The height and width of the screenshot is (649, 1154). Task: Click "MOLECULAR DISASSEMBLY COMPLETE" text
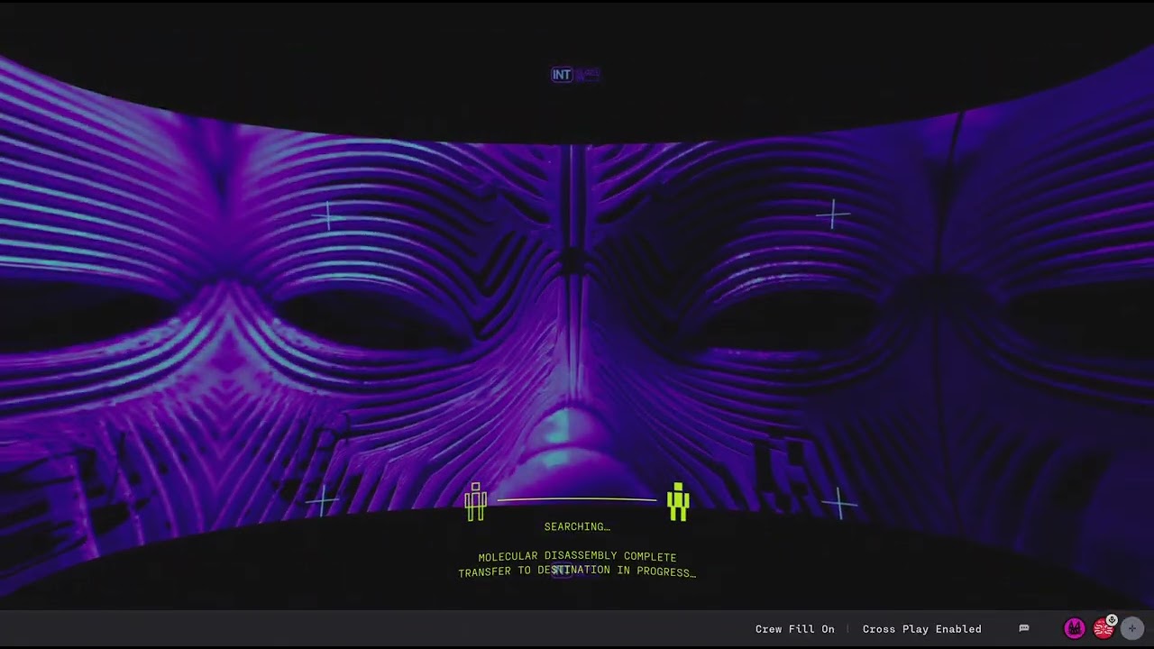(x=577, y=557)
